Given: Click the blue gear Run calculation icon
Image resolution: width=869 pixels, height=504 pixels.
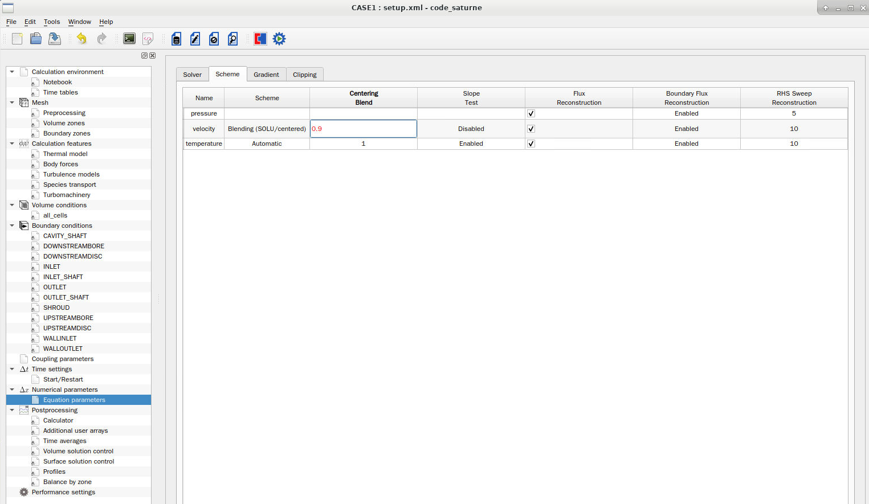Looking at the screenshot, I should [x=279, y=39].
